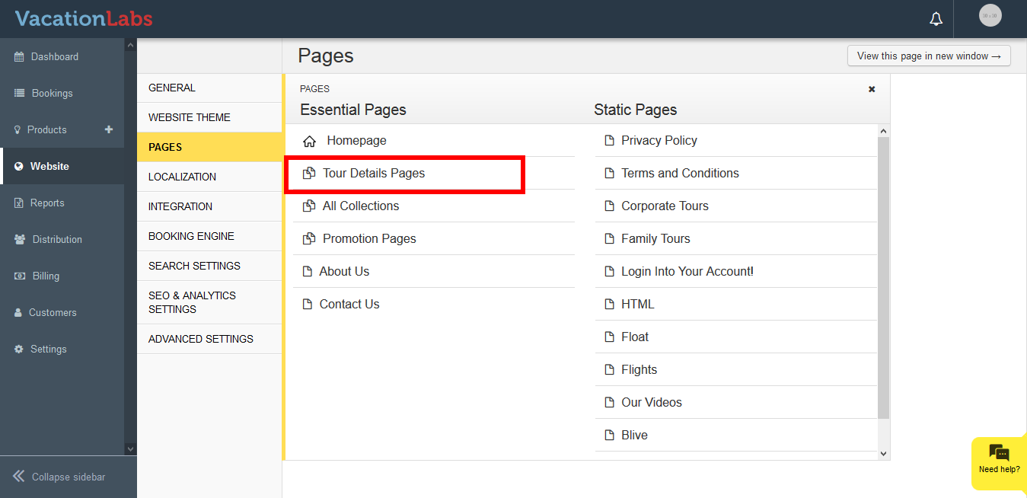This screenshot has height=498, width=1027.
Task: Click the plus icon next to Products
Action: (109, 129)
